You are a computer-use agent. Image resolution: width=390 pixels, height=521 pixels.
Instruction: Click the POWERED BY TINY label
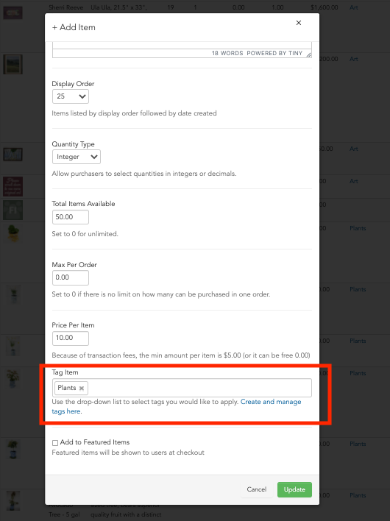click(274, 53)
